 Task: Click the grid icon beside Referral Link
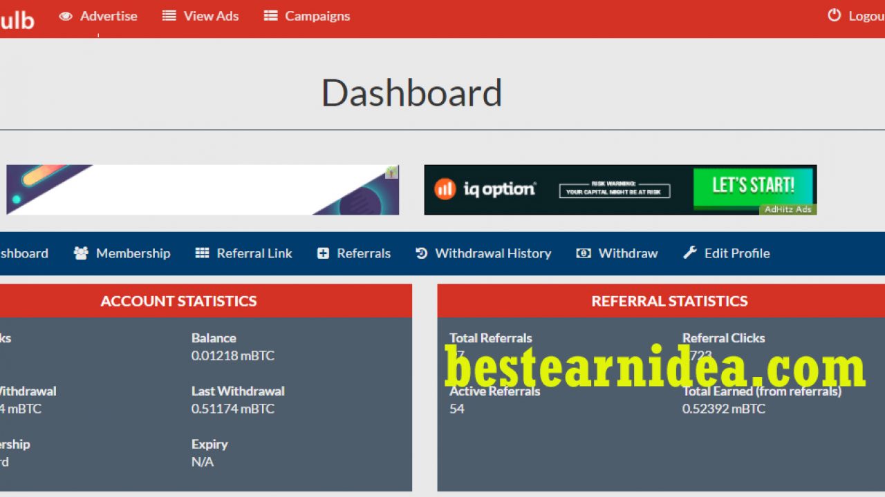(202, 253)
